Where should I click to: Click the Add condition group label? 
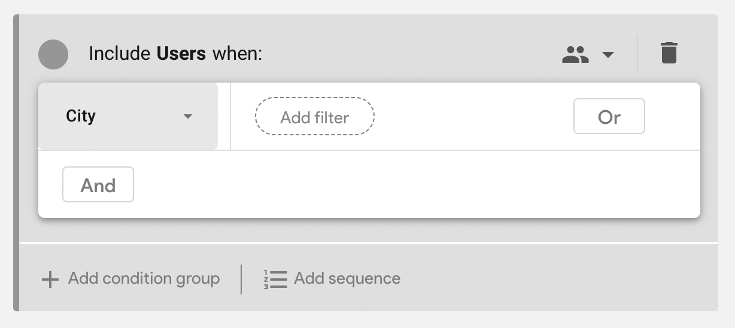(144, 278)
